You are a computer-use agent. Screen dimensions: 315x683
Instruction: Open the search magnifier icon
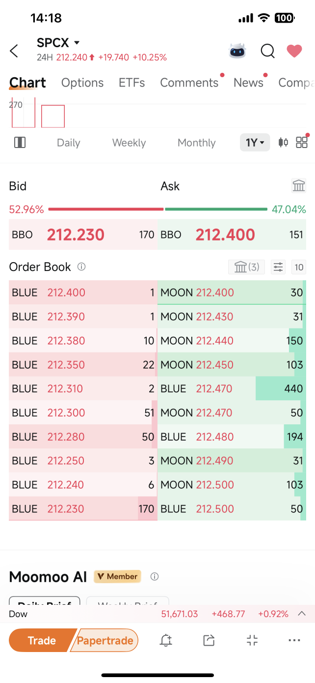tap(267, 51)
